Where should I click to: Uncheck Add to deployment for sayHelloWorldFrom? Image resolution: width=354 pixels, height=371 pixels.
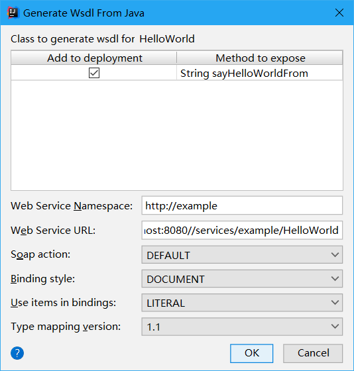point(94,73)
